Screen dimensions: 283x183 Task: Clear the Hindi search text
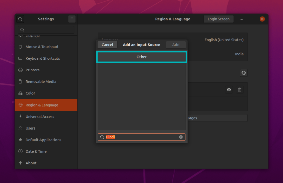click(x=181, y=137)
